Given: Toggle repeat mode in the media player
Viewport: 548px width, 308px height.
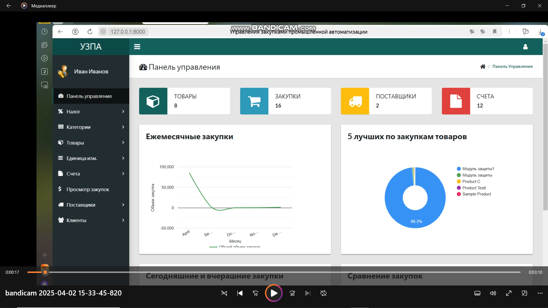Looking at the screenshot, I should click(323, 293).
